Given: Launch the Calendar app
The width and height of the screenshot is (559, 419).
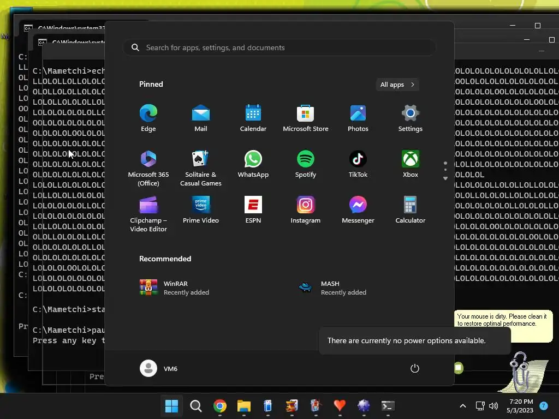Looking at the screenshot, I should click(253, 118).
